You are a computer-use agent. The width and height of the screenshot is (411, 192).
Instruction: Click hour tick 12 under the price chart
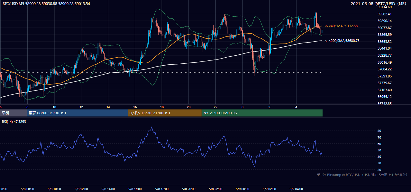(x=81, y=107)
